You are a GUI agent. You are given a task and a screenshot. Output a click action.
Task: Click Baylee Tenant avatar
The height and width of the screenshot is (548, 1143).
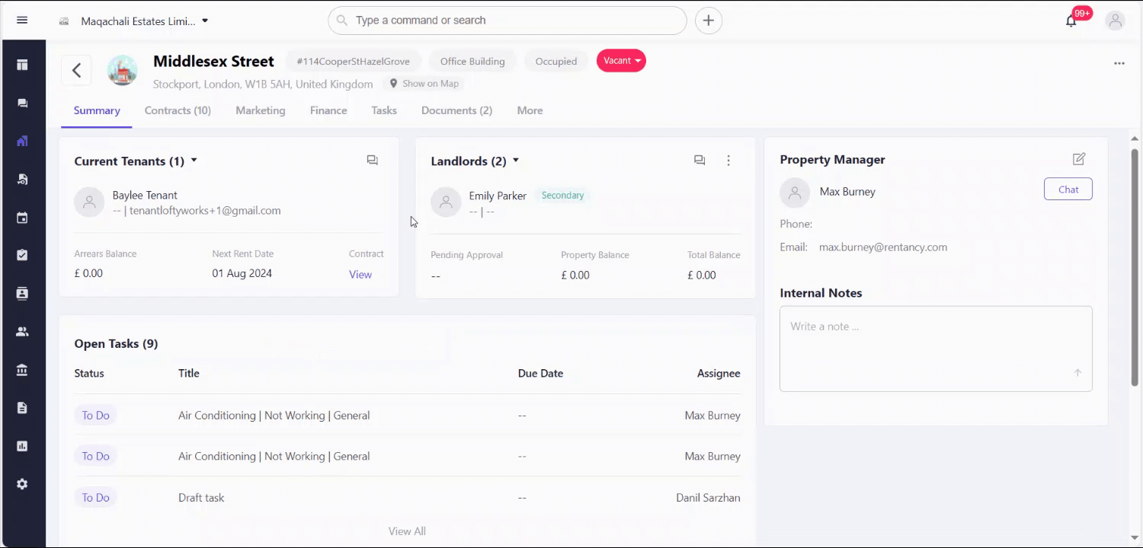coord(89,202)
